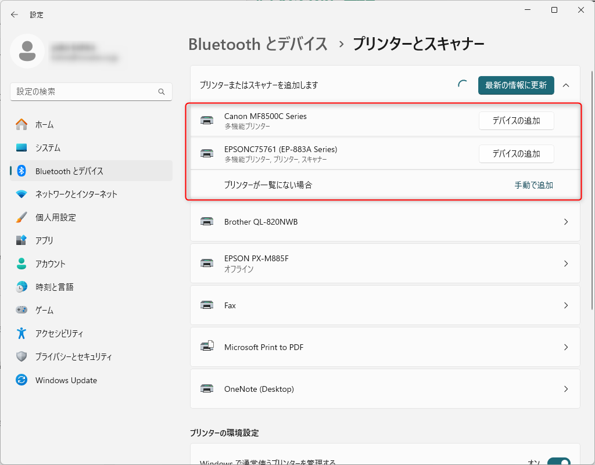Collapse the add printer section chevron
This screenshot has width=595, height=465.
coord(566,85)
